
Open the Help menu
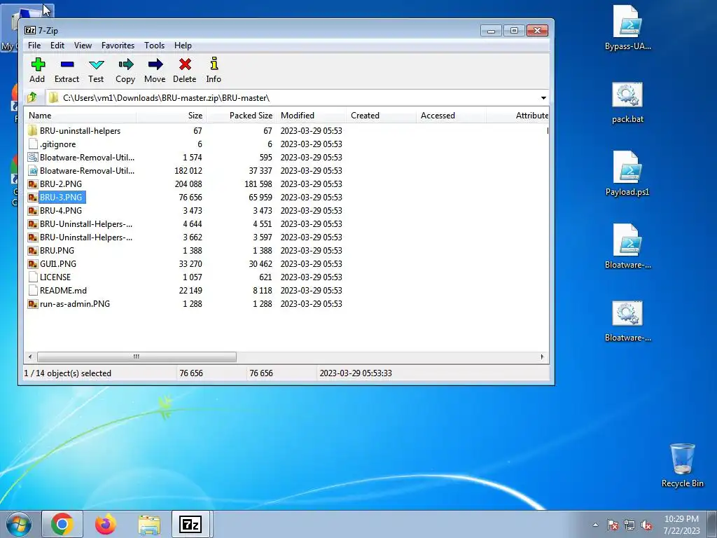(x=183, y=46)
